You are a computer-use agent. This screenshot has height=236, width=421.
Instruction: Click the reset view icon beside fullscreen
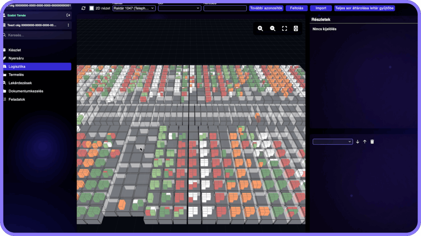point(296,29)
